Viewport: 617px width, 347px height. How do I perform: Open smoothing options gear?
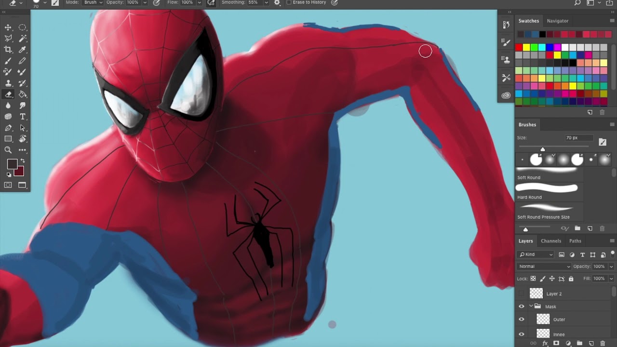pyautogui.click(x=277, y=2)
